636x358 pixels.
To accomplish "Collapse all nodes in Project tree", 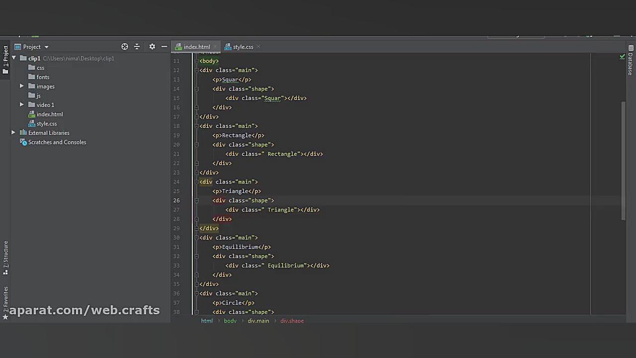I will coord(137,46).
